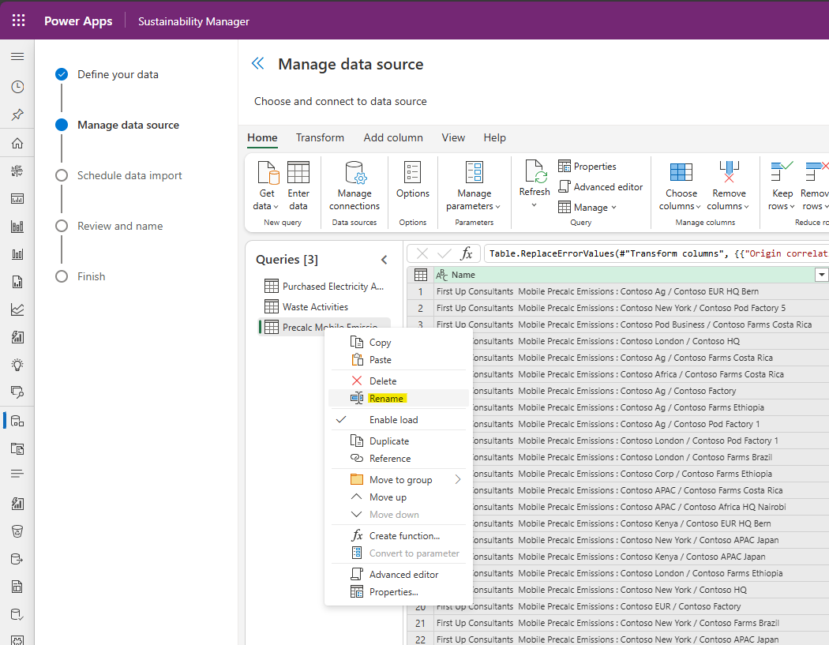Viewport: 829px width, 645px height.
Task: Select the Waste Activities query
Action: click(x=324, y=306)
